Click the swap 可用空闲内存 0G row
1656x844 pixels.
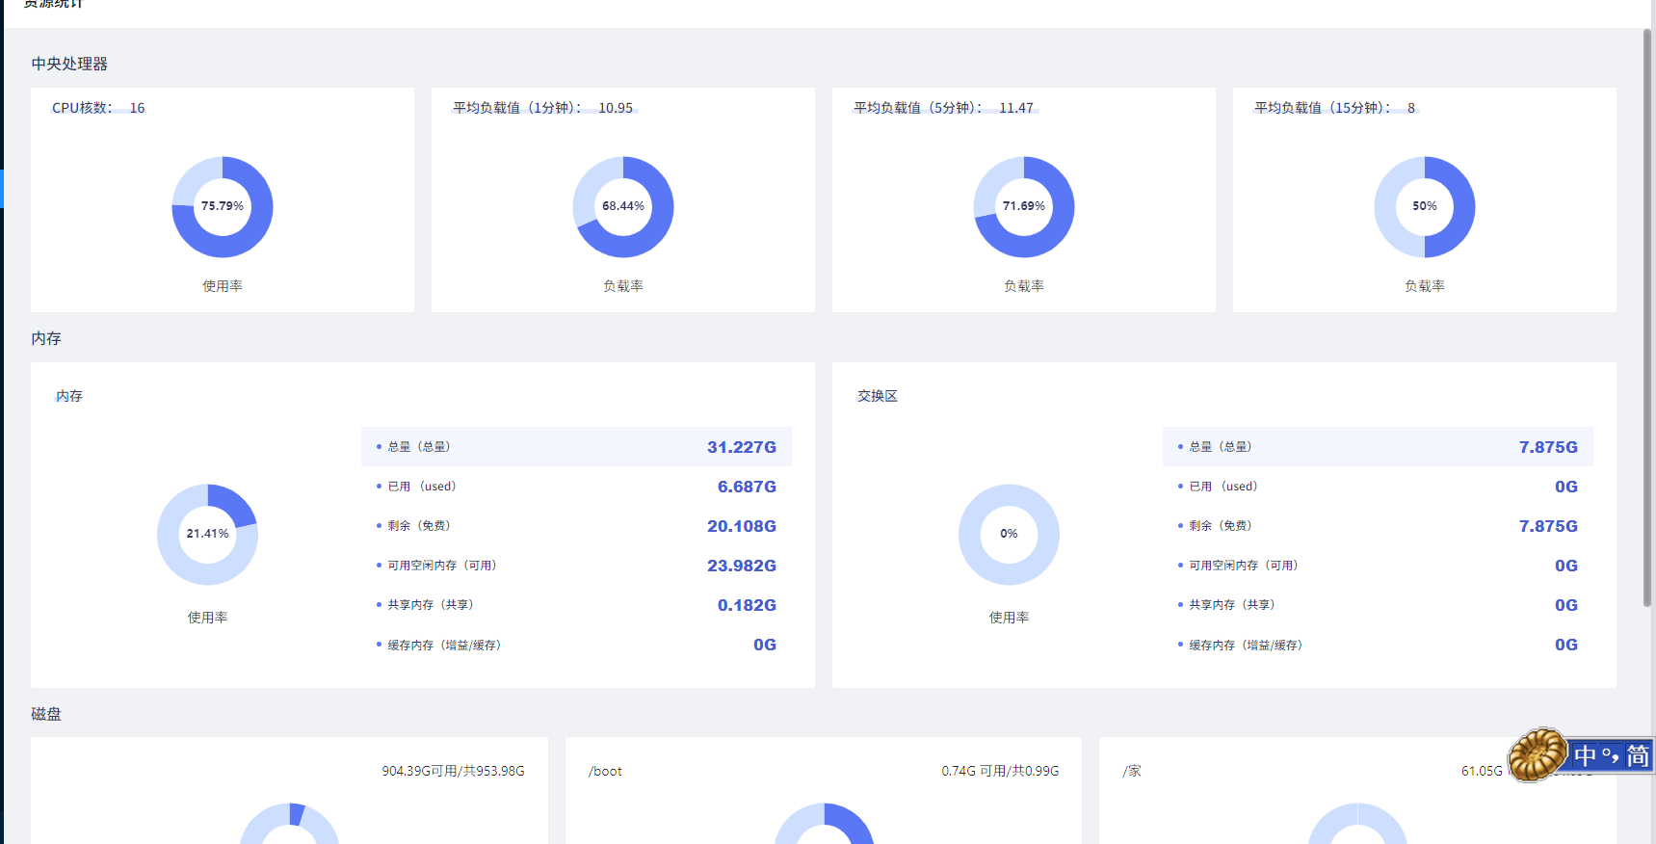click(x=1378, y=566)
